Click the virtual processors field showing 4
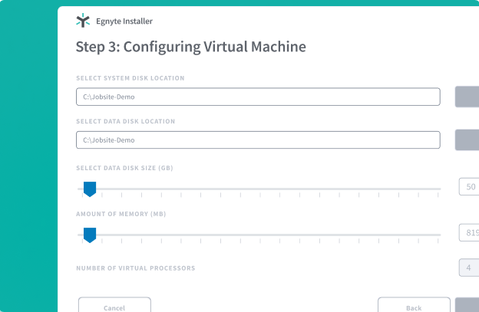479x312 pixels. 469,268
